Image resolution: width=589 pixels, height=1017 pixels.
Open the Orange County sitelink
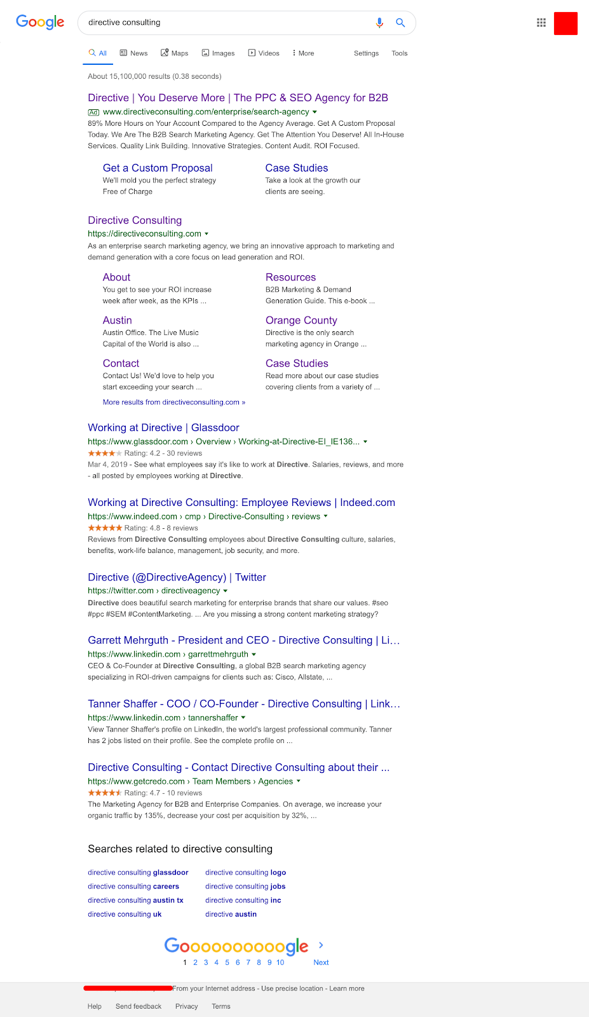301,320
